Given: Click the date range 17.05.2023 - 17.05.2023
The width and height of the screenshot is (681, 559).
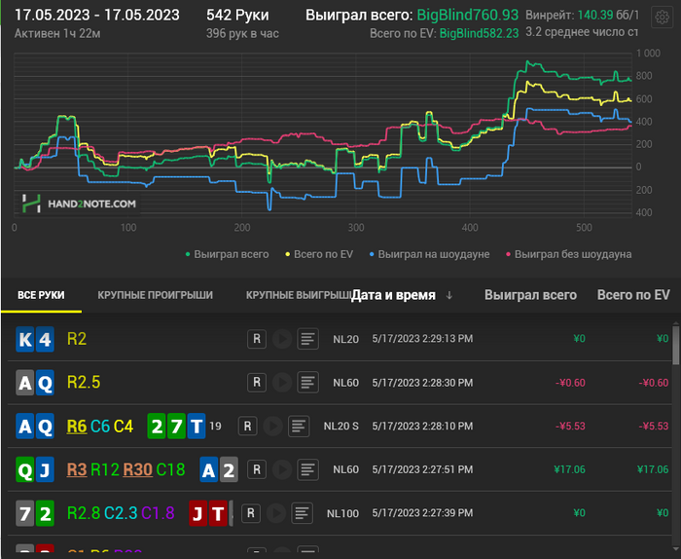Looking at the screenshot, I should pyautogui.click(x=97, y=16).
